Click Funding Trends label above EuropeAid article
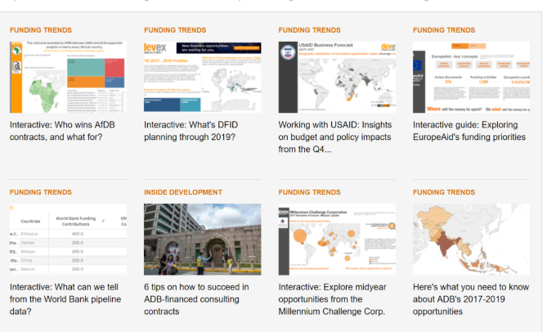The height and width of the screenshot is (332, 547). pyautogui.click(x=444, y=30)
